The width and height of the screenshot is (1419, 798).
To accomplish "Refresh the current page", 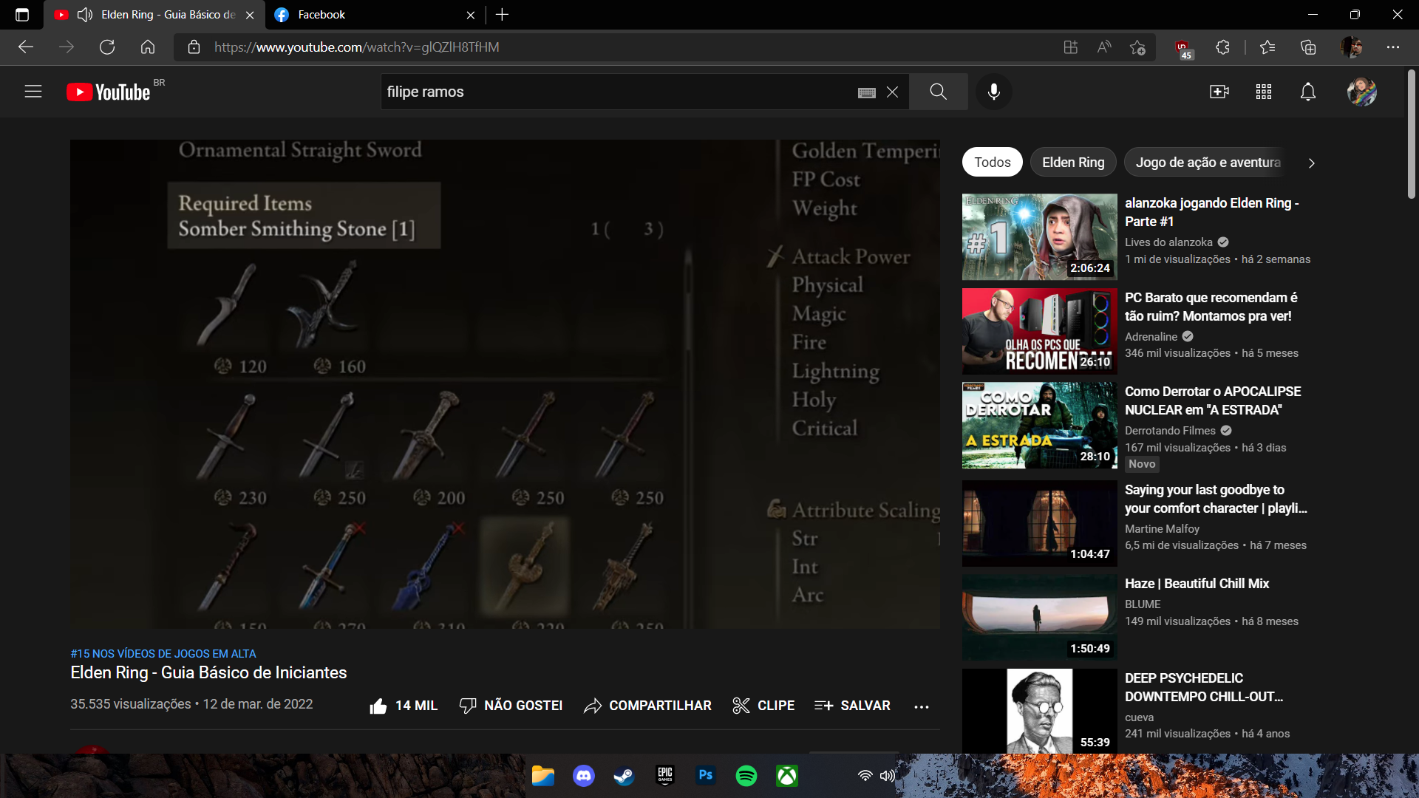I will point(107,47).
